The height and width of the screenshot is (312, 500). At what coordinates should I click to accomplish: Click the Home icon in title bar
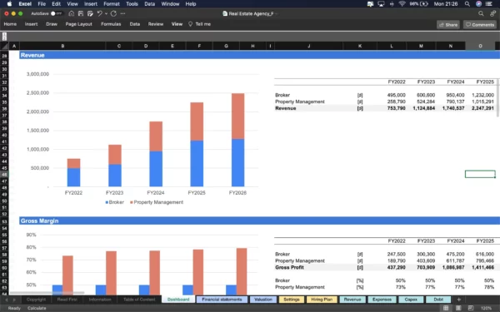click(x=72, y=13)
